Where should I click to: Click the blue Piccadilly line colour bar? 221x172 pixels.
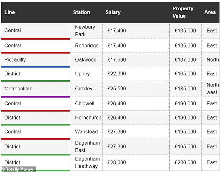coord(35,66)
